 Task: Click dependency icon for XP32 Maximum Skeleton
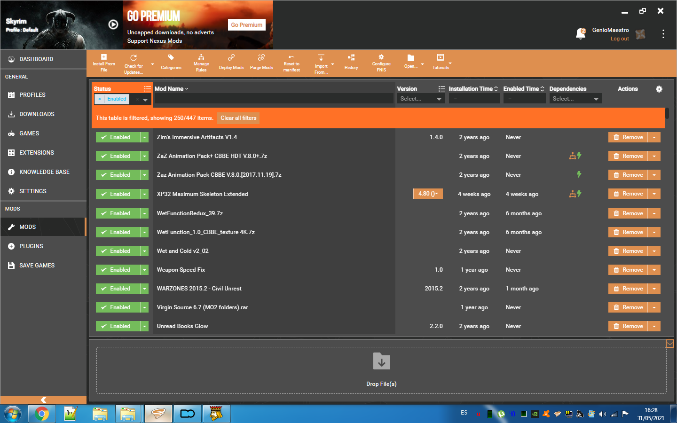[x=572, y=194]
